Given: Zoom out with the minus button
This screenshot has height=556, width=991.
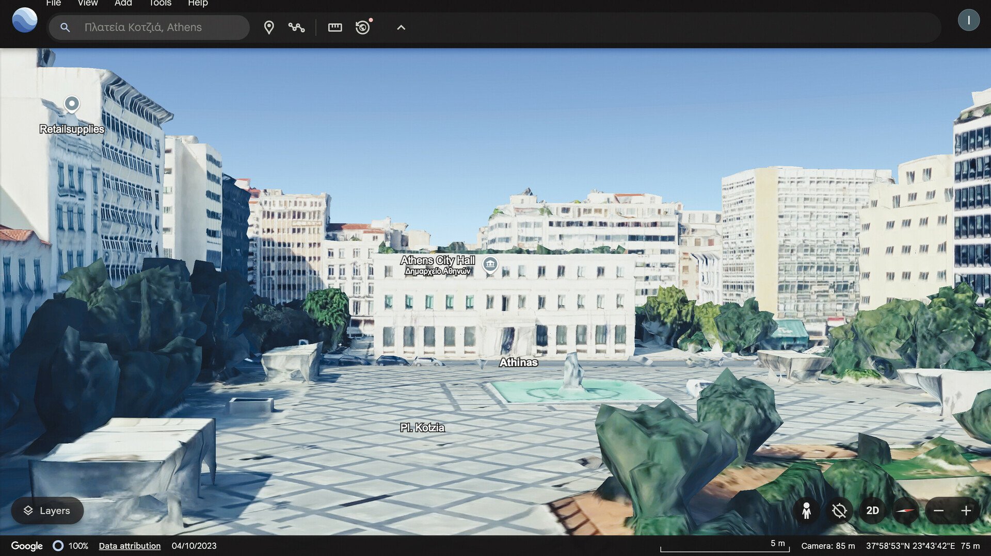Looking at the screenshot, I should coord(938,511).
